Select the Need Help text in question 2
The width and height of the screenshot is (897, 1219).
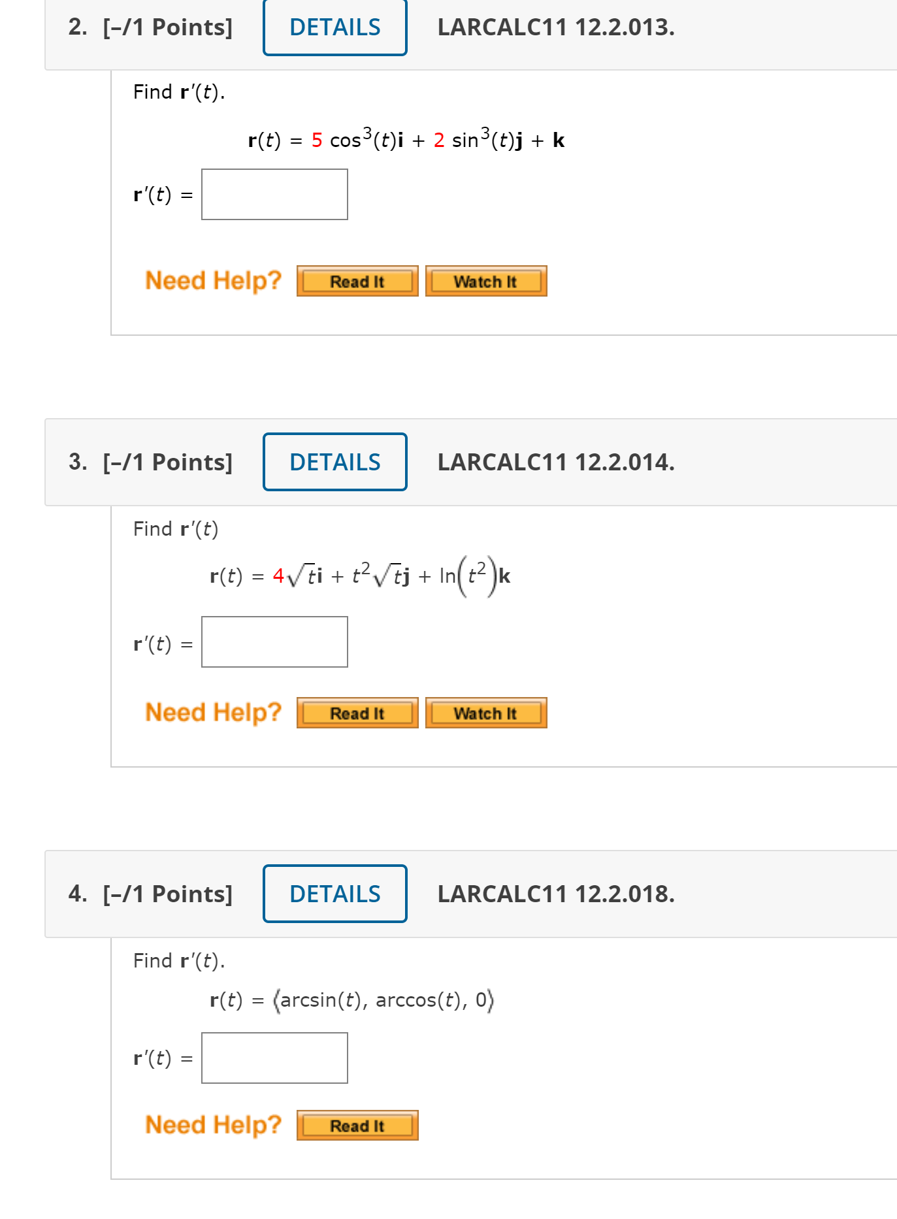pyautogui.click(x=213, y=280)
